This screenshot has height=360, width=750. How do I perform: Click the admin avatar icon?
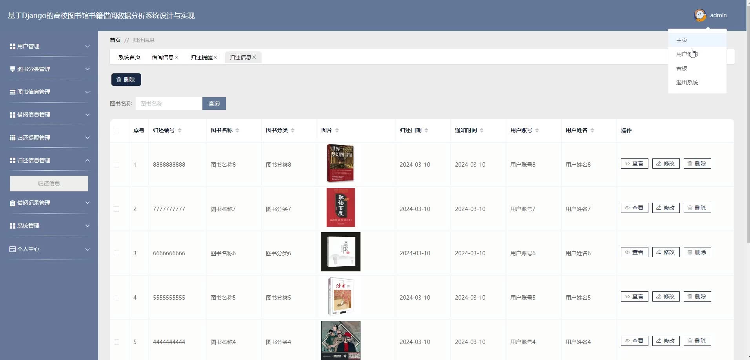pos(700,15)
